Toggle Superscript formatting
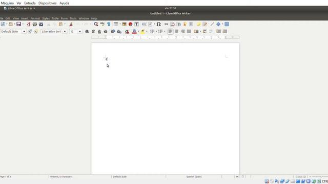Screen dimensions: 328x184 113,32
